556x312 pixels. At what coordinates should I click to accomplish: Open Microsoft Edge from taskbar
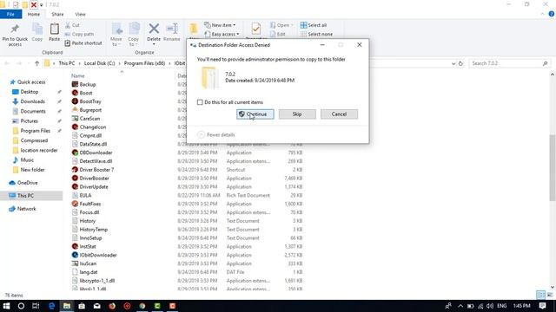[x=51, y=306]
